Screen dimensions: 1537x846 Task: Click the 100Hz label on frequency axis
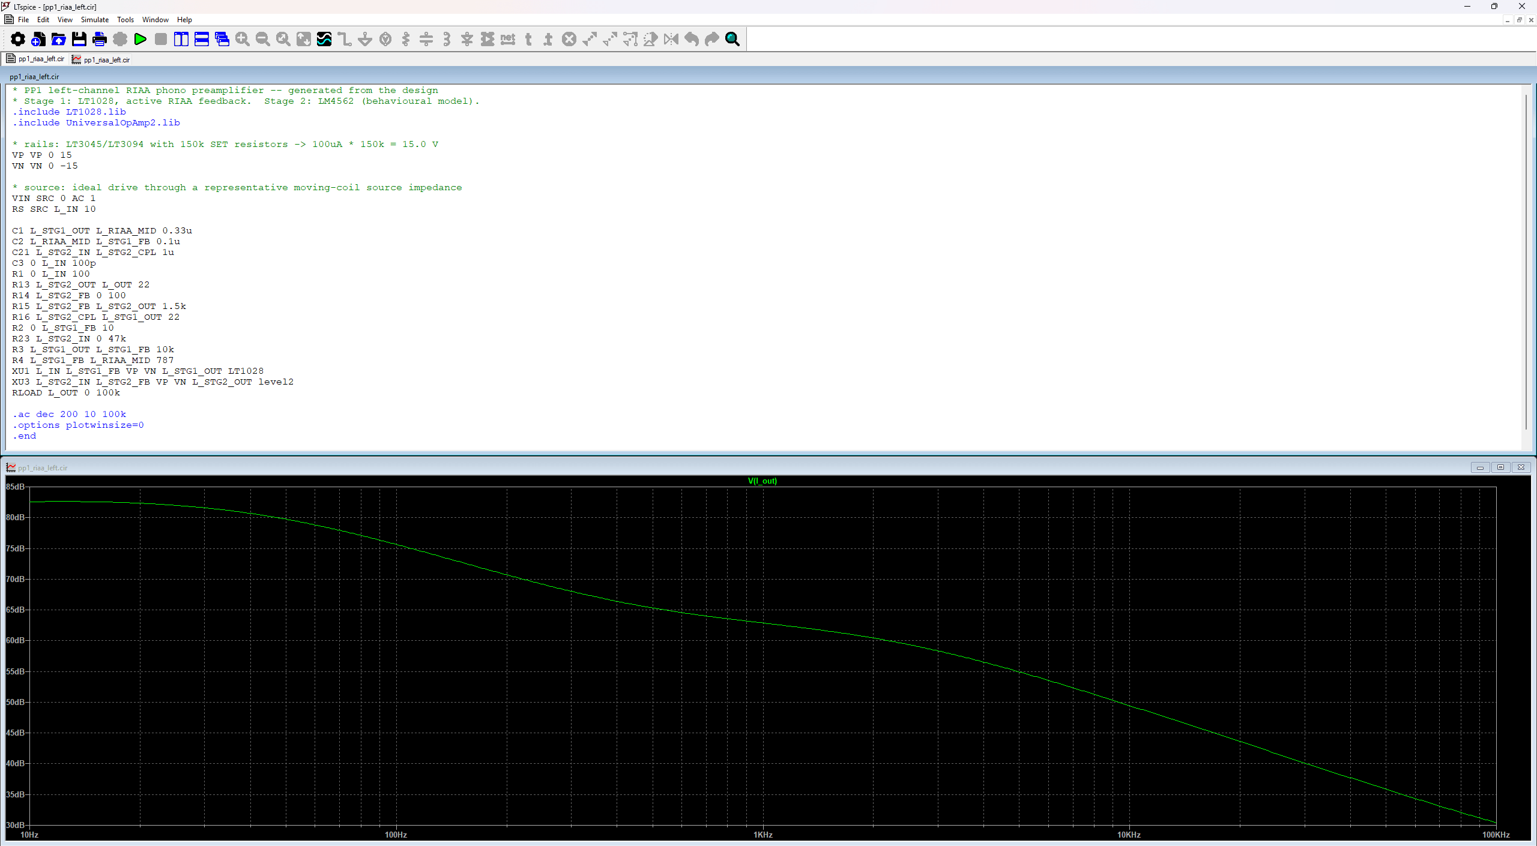(396, 835)
